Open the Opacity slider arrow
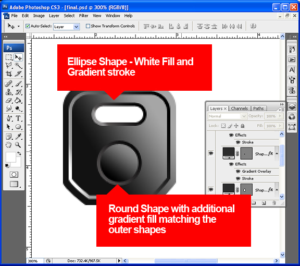 coord(280,116)
